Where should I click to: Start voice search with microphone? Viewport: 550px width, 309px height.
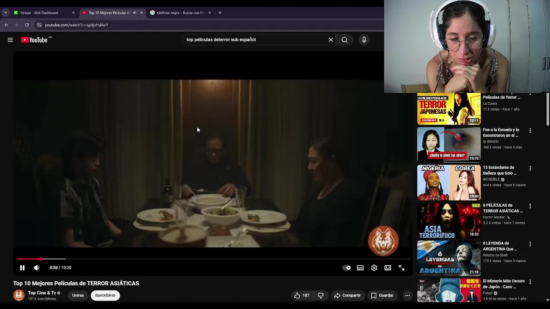(364, 39)
